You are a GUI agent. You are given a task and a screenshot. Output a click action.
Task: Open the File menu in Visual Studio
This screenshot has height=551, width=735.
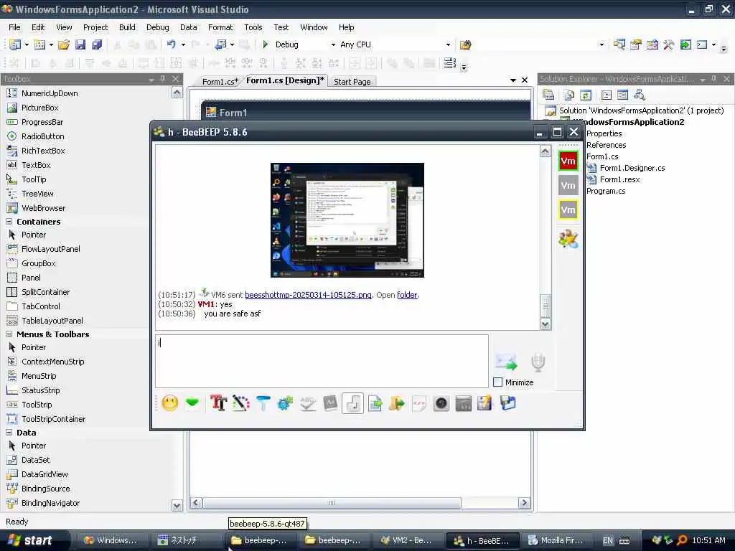[x=14, y=27]
